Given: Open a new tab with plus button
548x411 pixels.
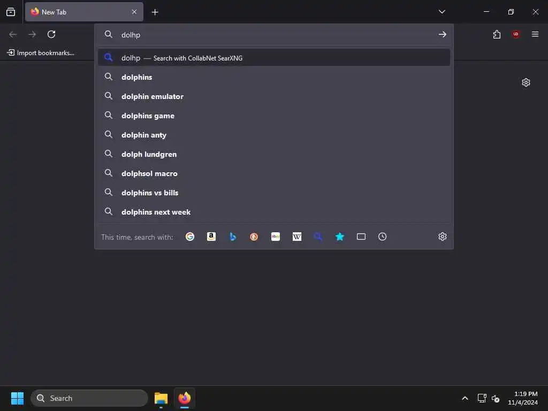Looking at the screenshot, I should click(x=155, y=12).
